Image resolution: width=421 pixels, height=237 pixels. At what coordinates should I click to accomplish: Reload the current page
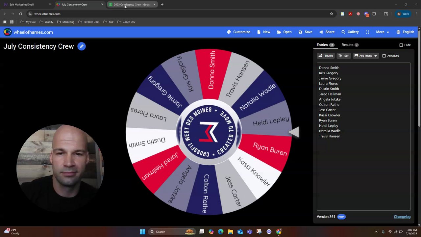20,14
